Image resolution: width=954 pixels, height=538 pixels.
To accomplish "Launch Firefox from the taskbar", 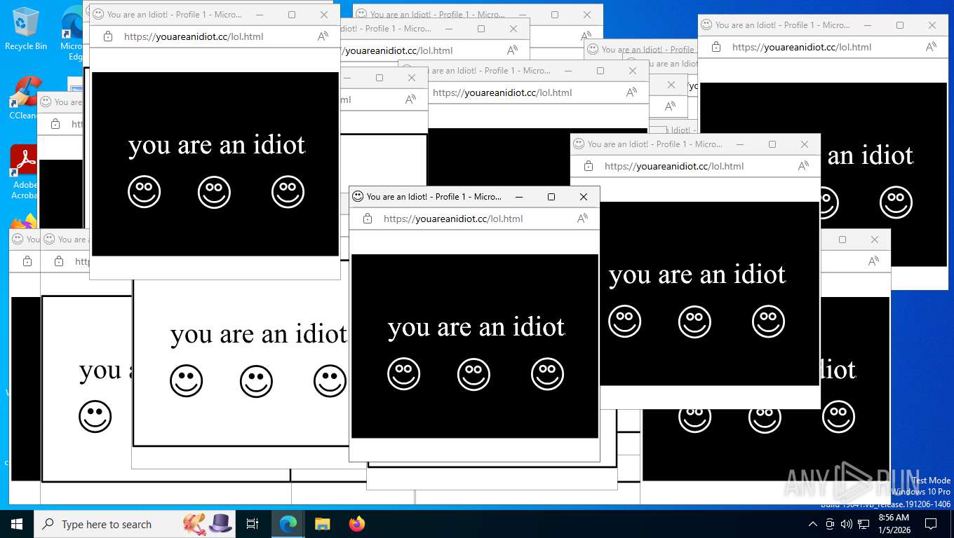I will click(x=356, y=524).
